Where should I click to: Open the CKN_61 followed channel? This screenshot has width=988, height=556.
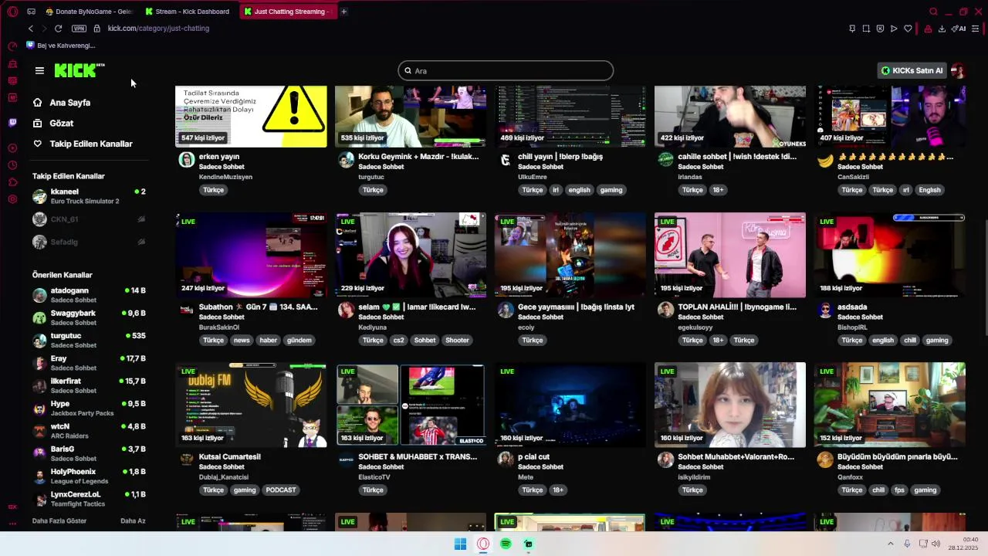click(x=89, y=219)
